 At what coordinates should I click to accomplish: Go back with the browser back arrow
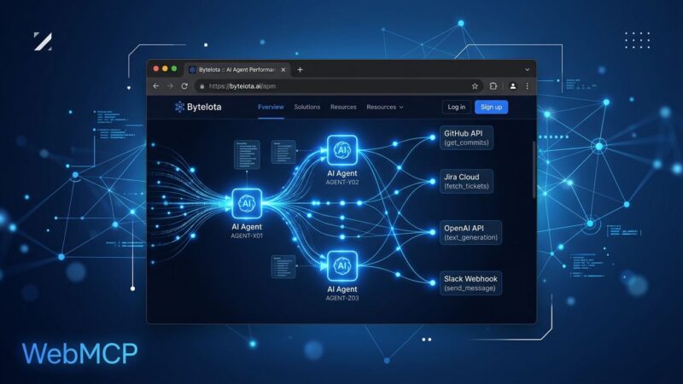point(156,86)
